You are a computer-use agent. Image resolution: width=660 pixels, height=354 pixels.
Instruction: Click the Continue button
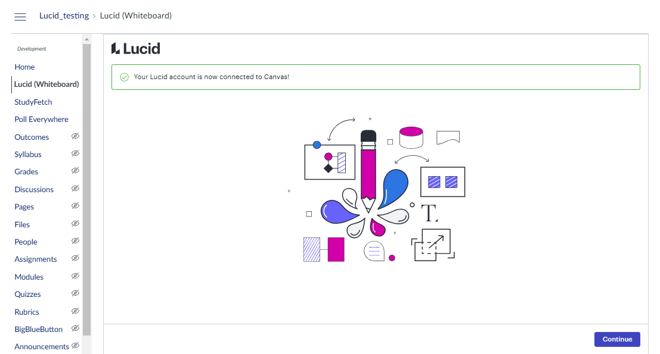click(617, 339)
